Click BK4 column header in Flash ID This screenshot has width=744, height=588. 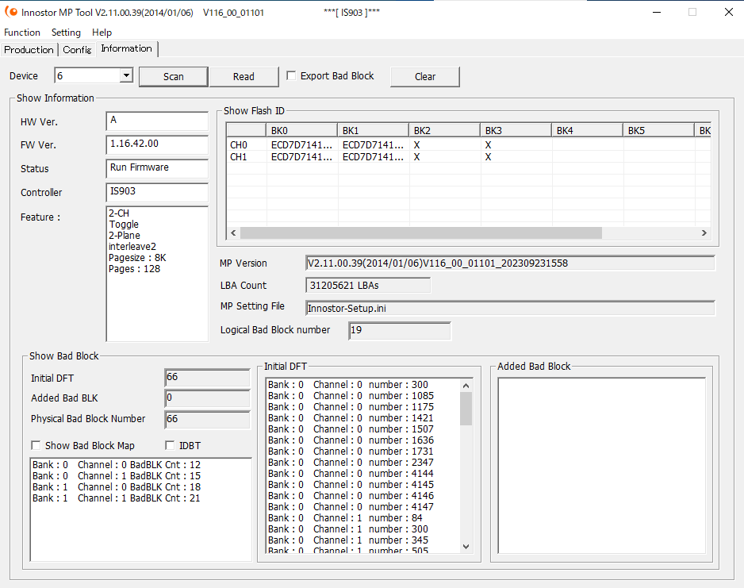click(x=587, y=130)
